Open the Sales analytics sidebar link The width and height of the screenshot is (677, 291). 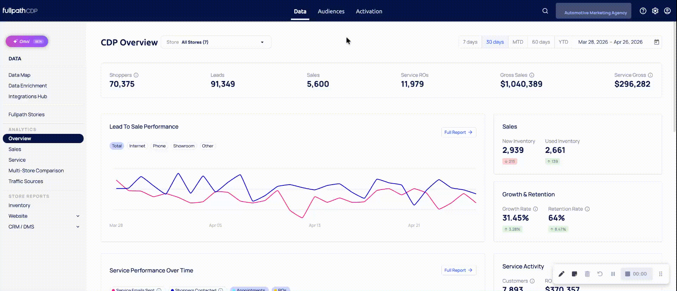tap(15, 149)
